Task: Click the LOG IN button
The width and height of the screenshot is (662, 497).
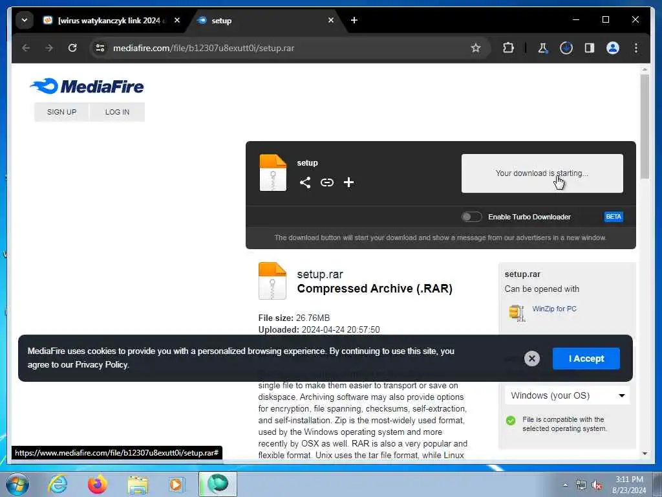Action: click(x=118, y=112)
